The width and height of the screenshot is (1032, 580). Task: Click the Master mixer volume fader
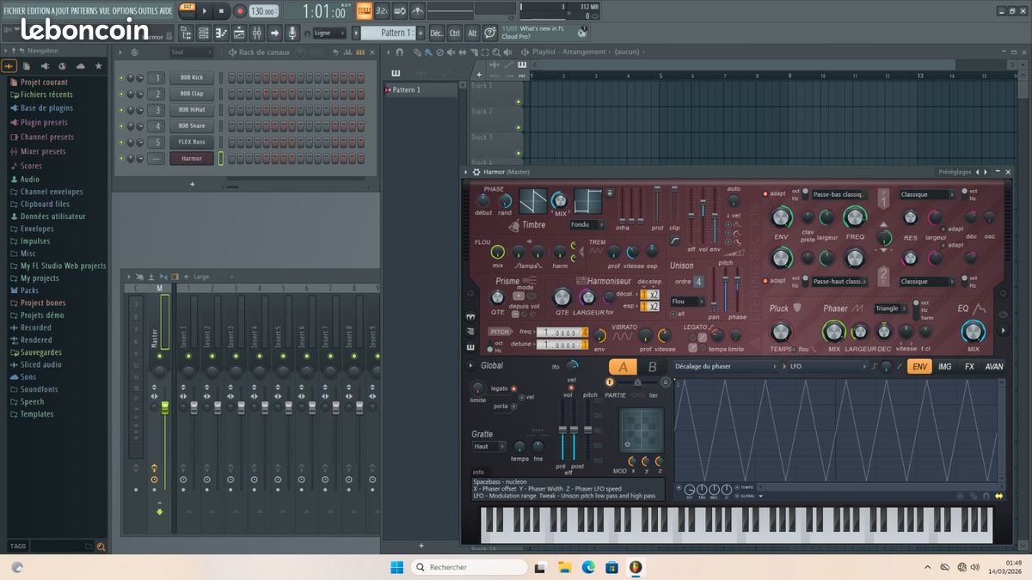click(165, 408)
